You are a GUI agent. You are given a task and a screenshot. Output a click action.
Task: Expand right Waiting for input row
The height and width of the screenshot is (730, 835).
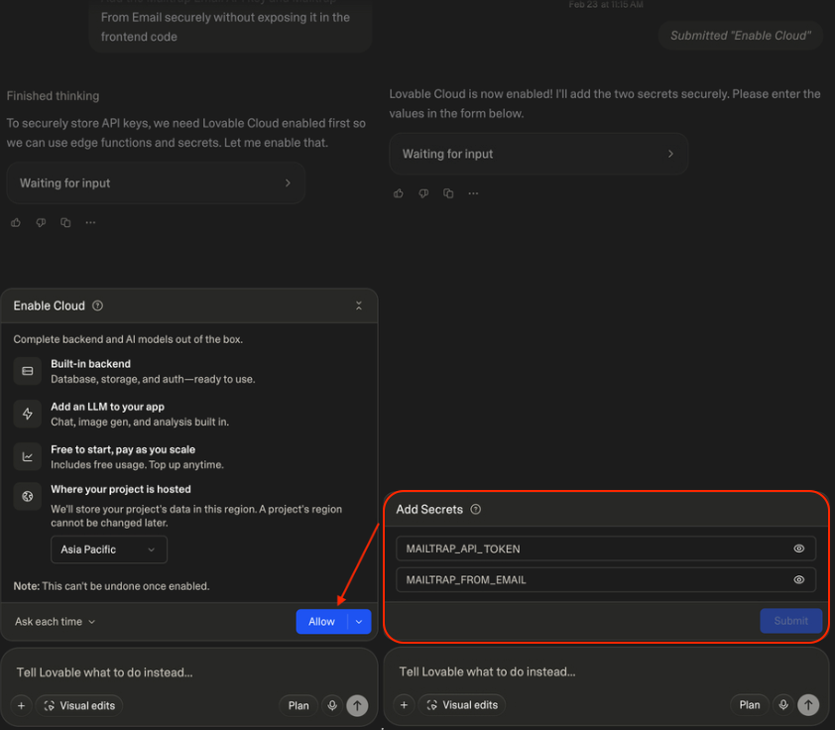538,154
